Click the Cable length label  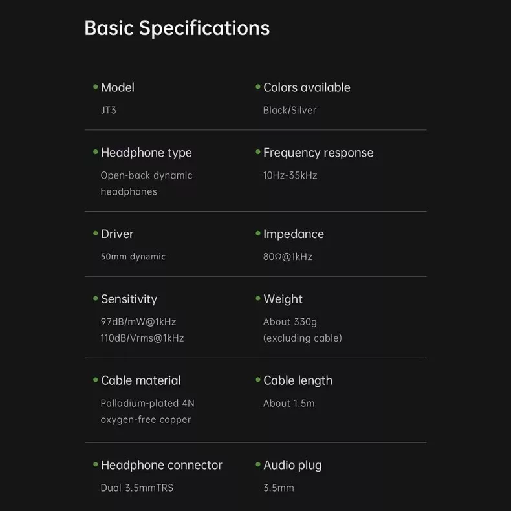(298, 380)
